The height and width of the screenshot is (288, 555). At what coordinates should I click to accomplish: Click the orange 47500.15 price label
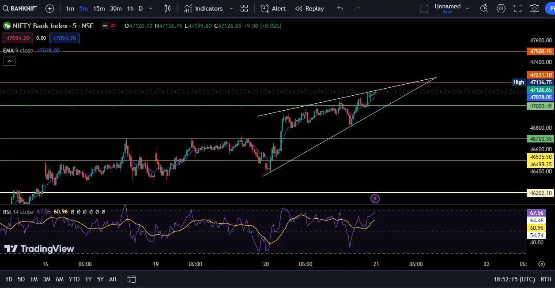click(x=541, y=52)
